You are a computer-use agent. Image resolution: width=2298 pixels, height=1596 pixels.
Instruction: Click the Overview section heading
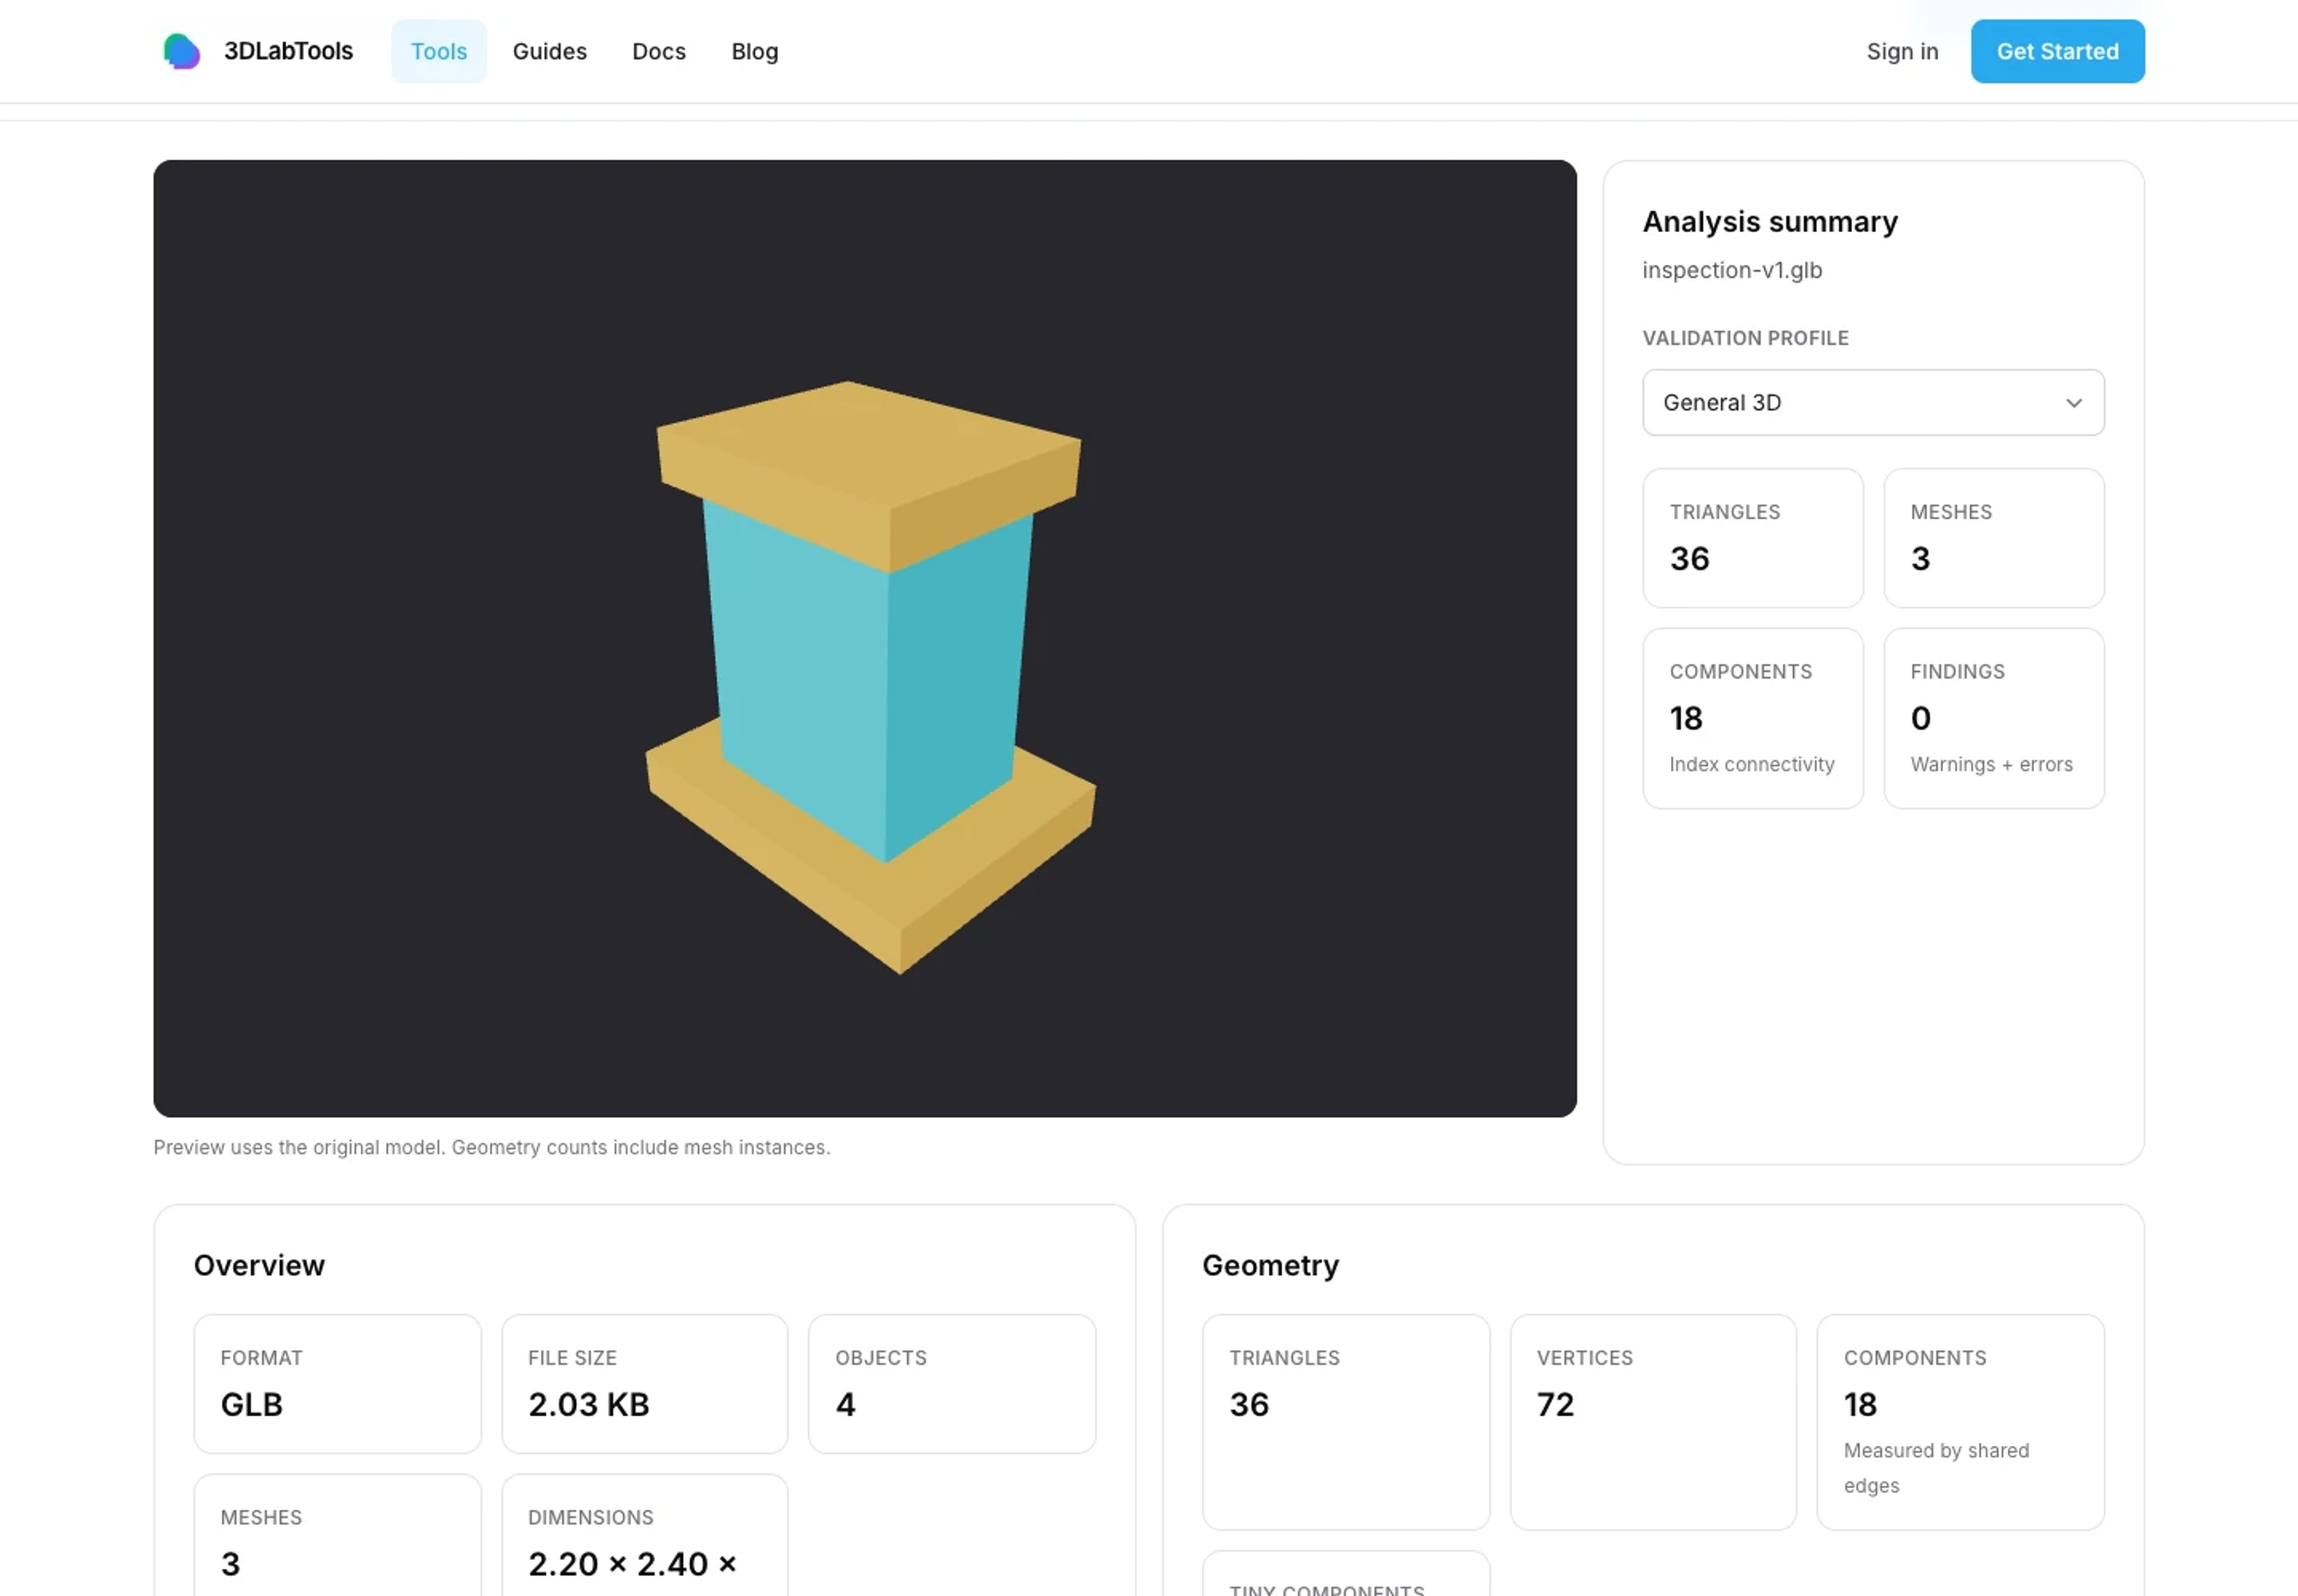[259, 1265]
